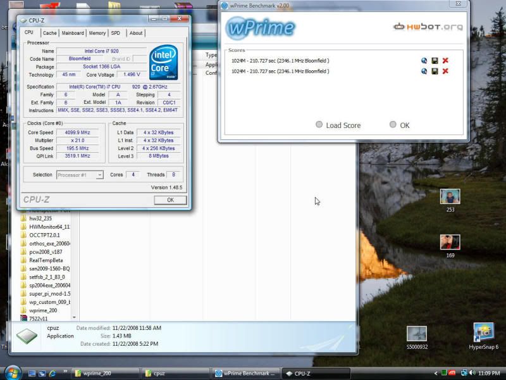Image resolution: width=506 pixels, height=380 pixels.
Task: Select the super_pi_mod-1.5 folder
Action: 45,294
